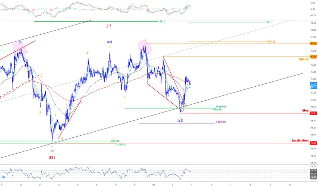318x187 pixels.
Task: Select the blue '(a i)' wave label
Action: (110, 42)
